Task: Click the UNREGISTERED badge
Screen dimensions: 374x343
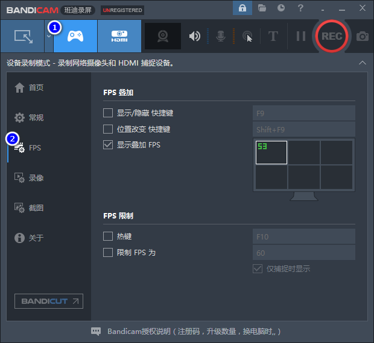Action: [122, 10]
